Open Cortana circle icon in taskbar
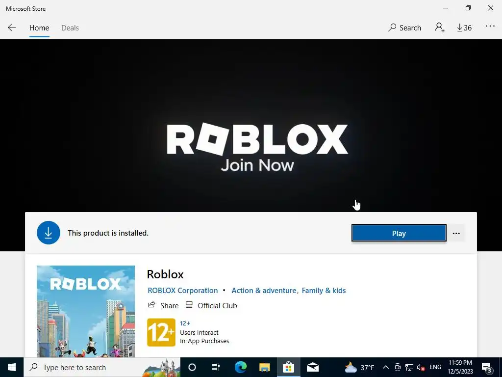 coord(192,367)
